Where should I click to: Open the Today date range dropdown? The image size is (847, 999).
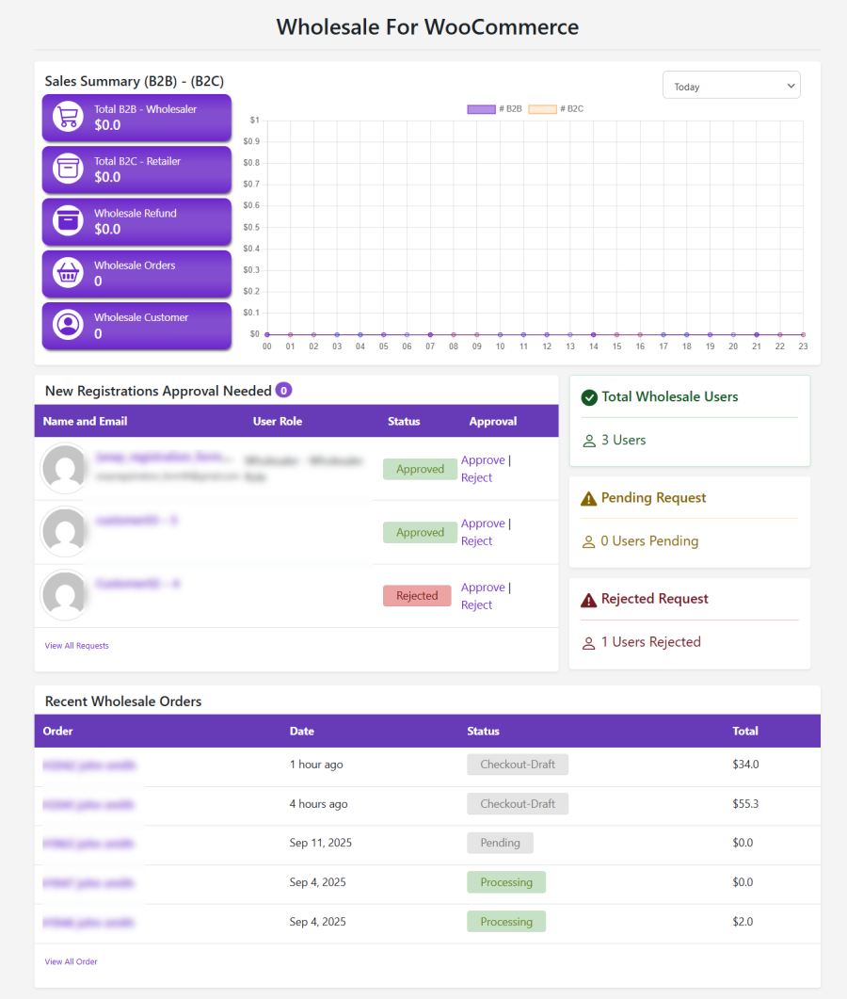click(731, 85)
